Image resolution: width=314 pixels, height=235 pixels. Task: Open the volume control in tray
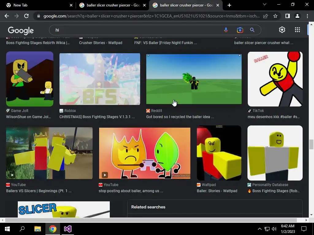click(274, 229)
